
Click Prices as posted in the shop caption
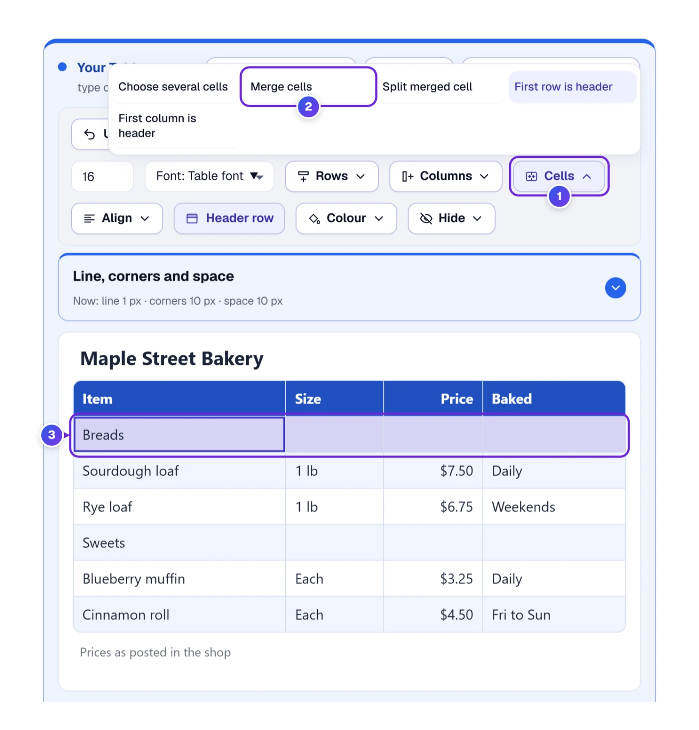pyautogui.click(x=155, y=652)
